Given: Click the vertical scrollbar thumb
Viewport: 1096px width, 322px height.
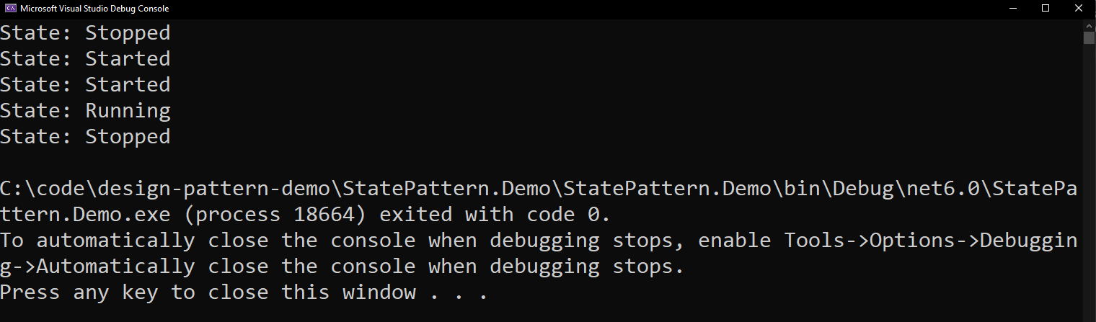Looking at the screenshot, I should point(1089,37).
